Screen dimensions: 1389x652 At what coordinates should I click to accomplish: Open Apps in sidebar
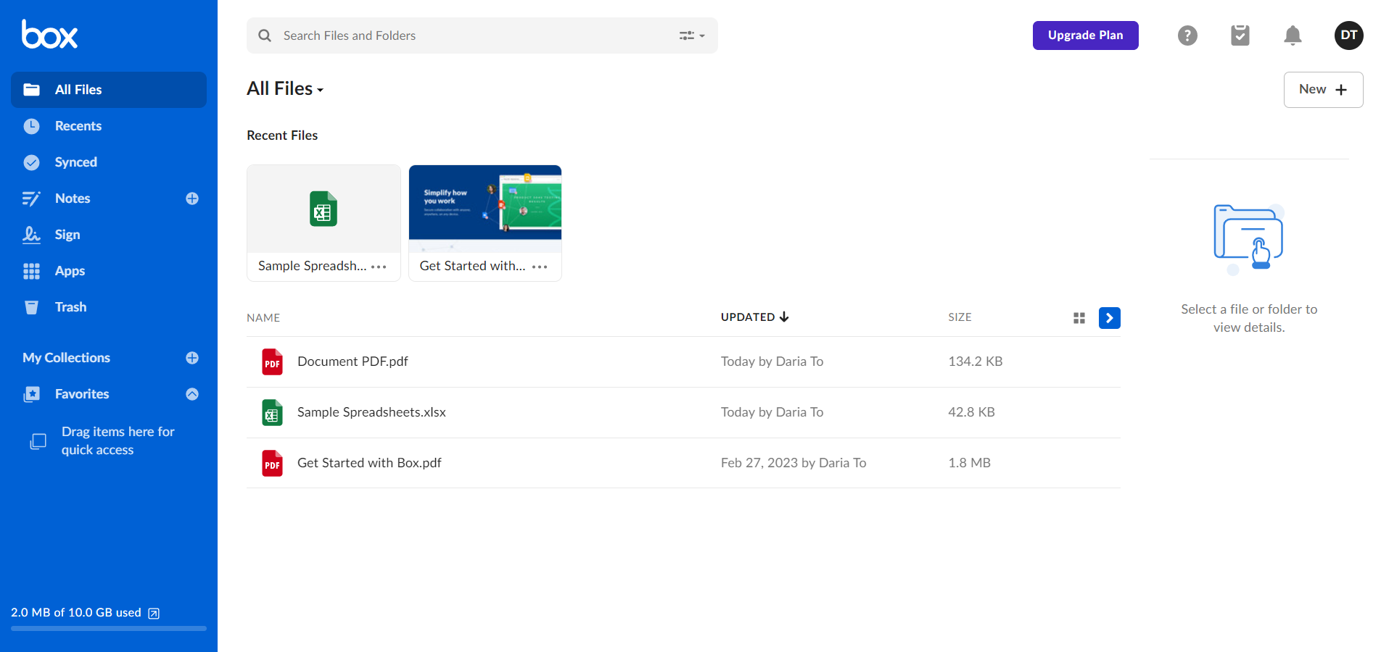point(109,271)
